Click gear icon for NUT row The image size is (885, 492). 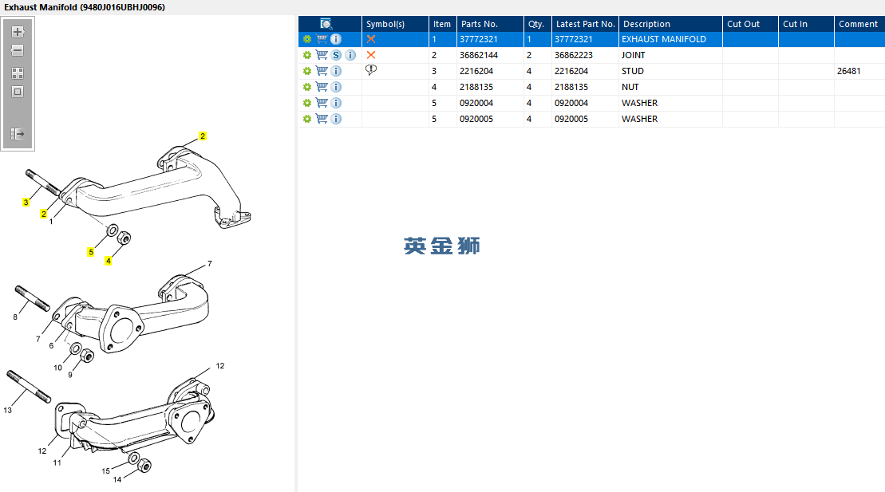307,87
